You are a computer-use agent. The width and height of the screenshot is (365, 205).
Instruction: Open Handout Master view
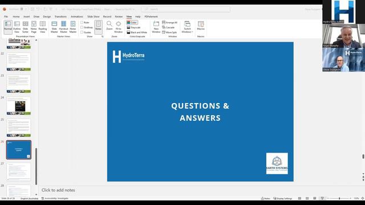pos(63,27)
